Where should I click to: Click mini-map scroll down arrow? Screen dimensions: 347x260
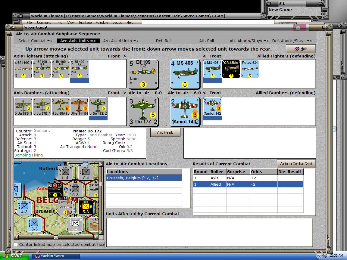(x=101, y=232)
